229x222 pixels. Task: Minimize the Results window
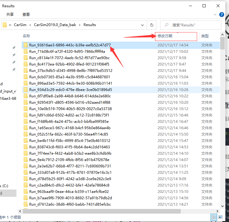190,6
